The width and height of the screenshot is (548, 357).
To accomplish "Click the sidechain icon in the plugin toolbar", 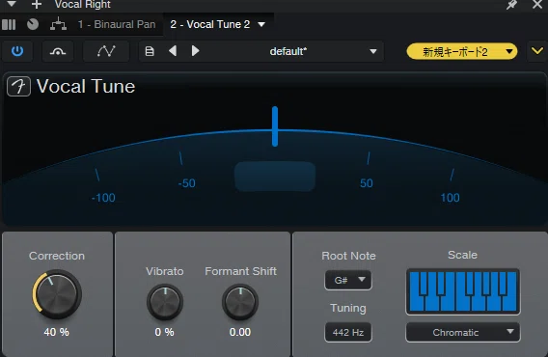I will click(58, 52).
